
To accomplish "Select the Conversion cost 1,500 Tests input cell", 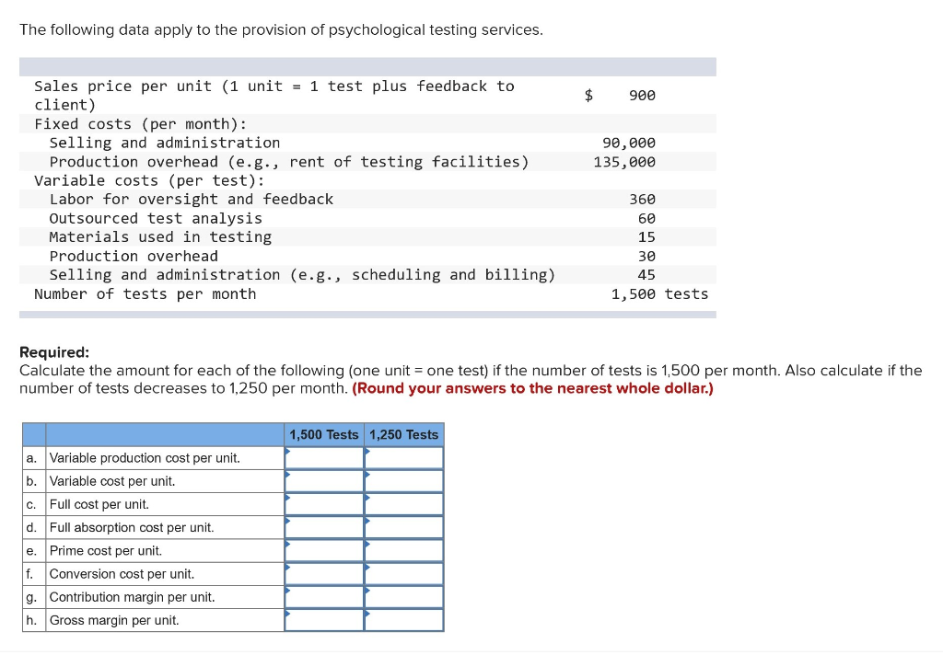I will (323, 573).
